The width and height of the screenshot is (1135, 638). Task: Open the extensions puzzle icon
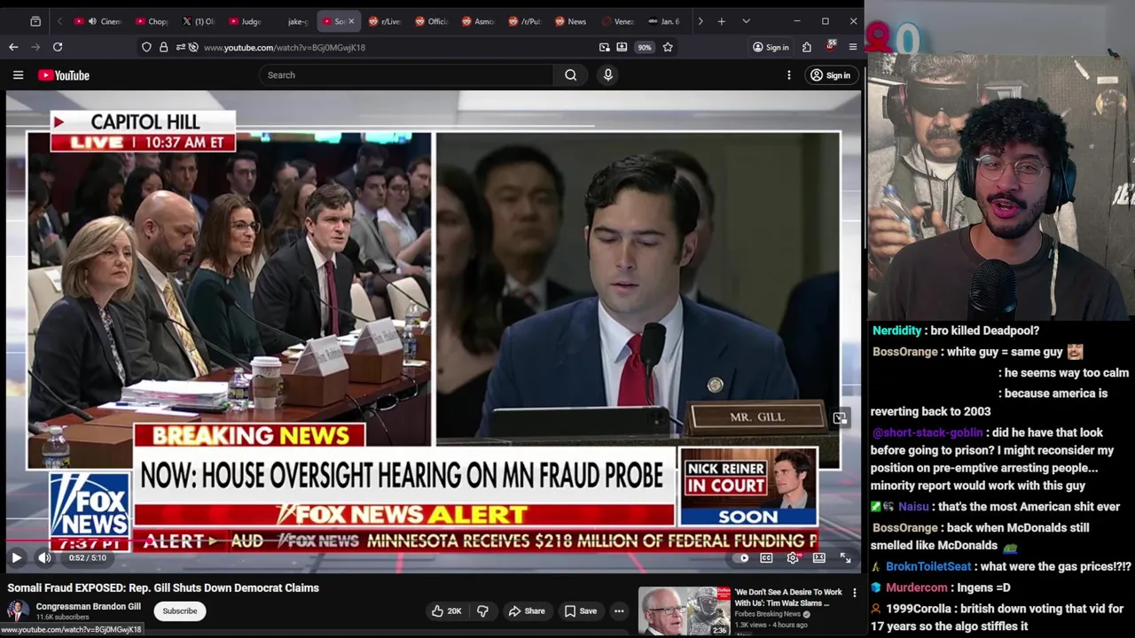(807, 47)
